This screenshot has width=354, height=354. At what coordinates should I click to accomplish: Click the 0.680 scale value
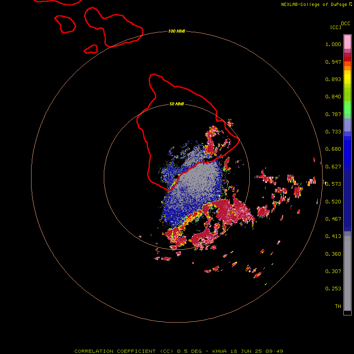tap(333, 149)
